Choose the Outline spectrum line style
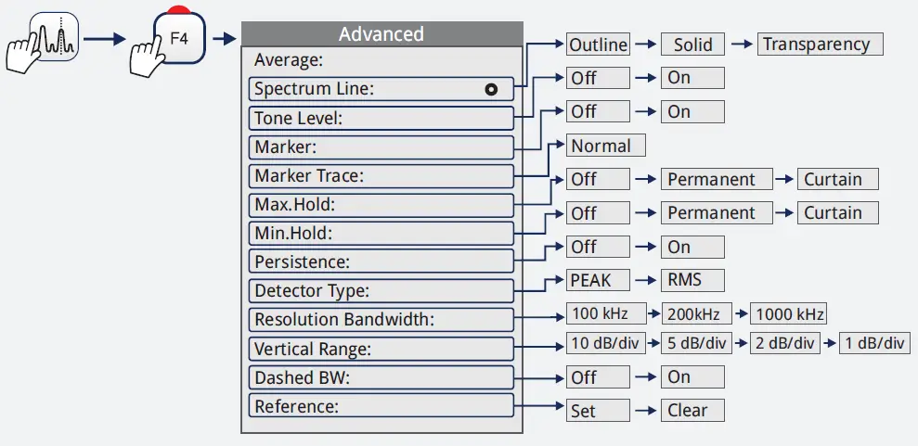The width and height of the screenshot is (918, 446). pyautogui.click(x=598, y=45)
